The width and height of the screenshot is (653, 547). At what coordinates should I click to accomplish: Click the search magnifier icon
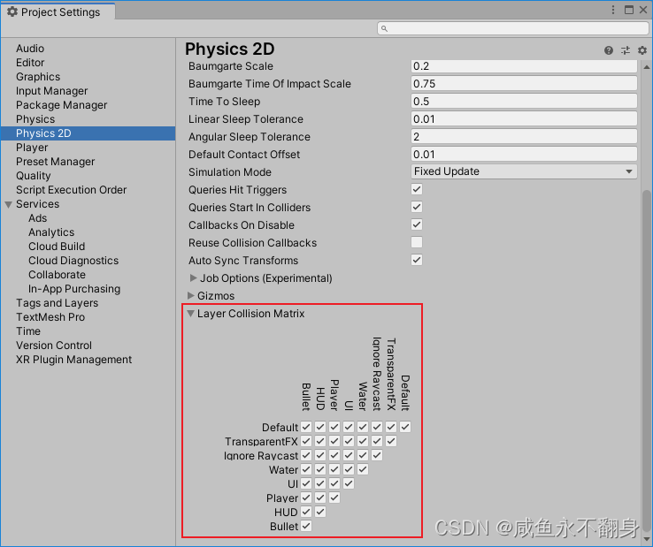click(384, 28)
